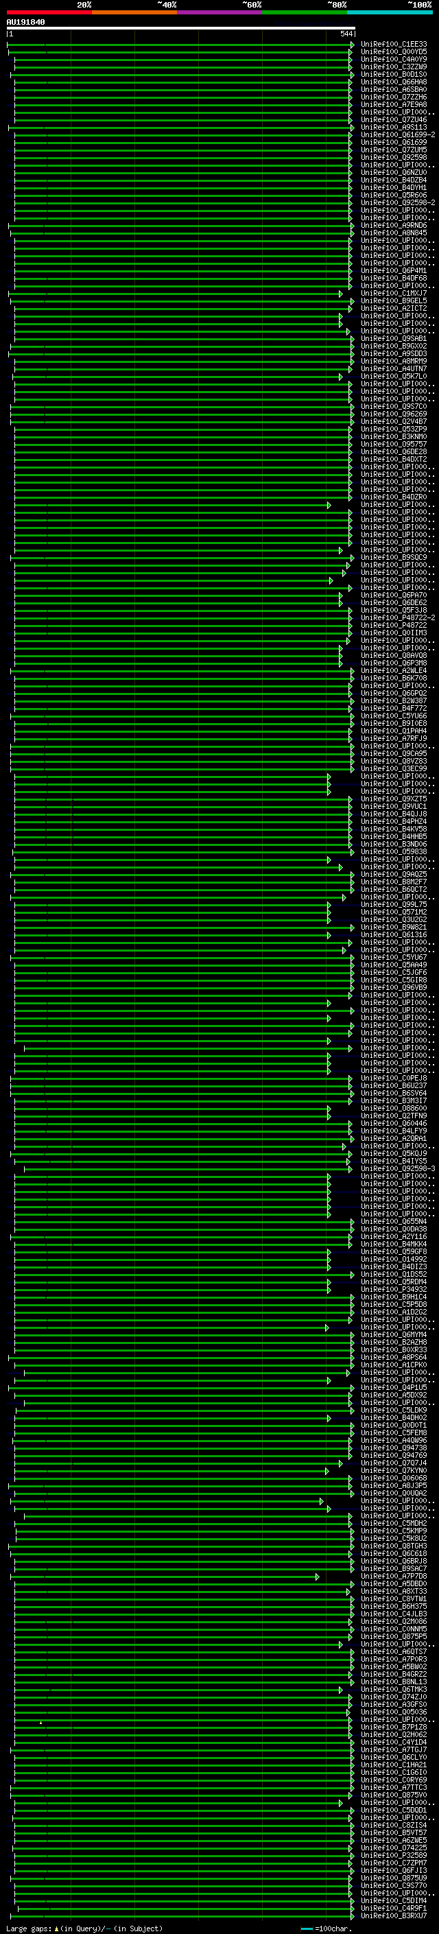Select the UniRef100_A6SBA0 label
The width and height of the screenshot is (439, 1934).
[393, 89]
